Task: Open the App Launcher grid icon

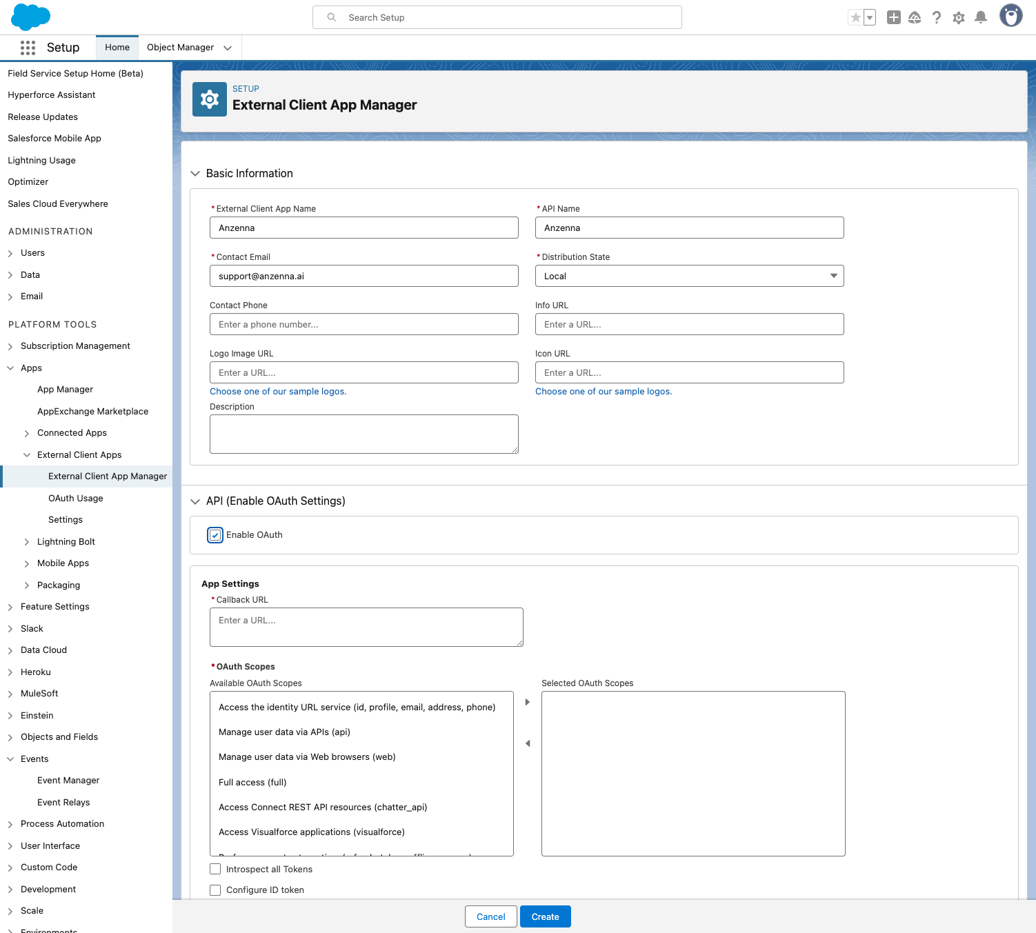Action: click(x=28, y=48)
